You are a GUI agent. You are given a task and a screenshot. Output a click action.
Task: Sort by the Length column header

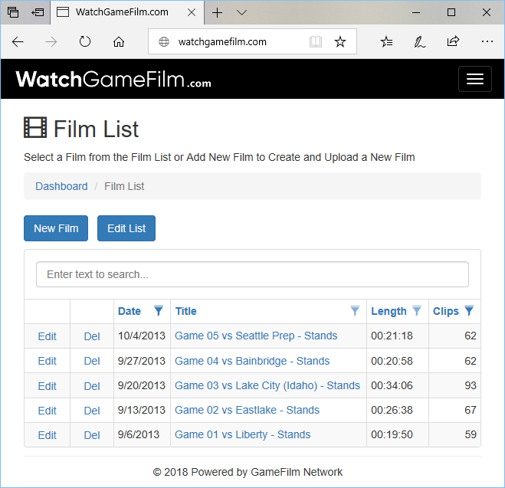click(x=389, y=311)
